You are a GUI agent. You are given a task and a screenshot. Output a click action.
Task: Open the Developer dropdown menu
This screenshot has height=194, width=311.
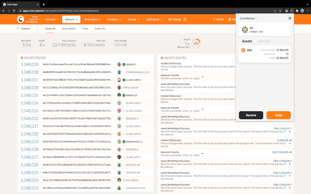(114, 19)
